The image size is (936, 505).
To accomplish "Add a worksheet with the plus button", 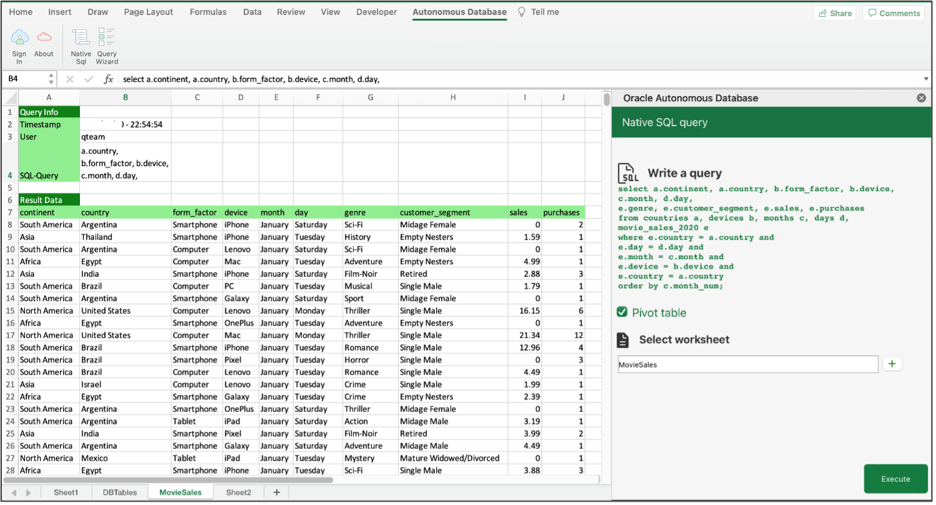I will coord(892,364).
